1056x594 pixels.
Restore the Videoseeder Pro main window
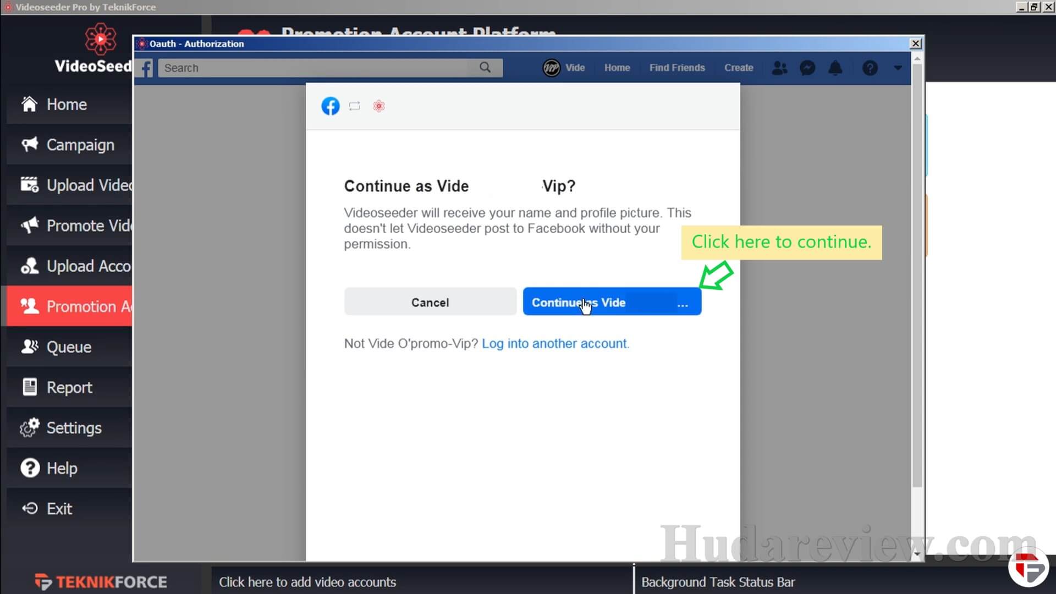coord(1035,7)
